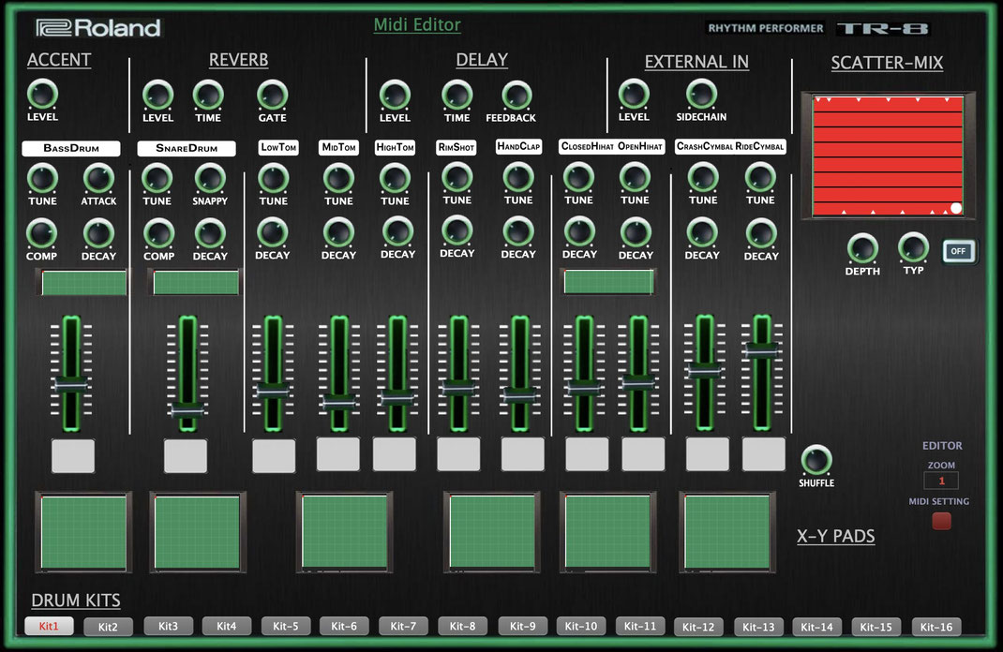Click the Scatter-Mix TYP knob

(913, 248)
